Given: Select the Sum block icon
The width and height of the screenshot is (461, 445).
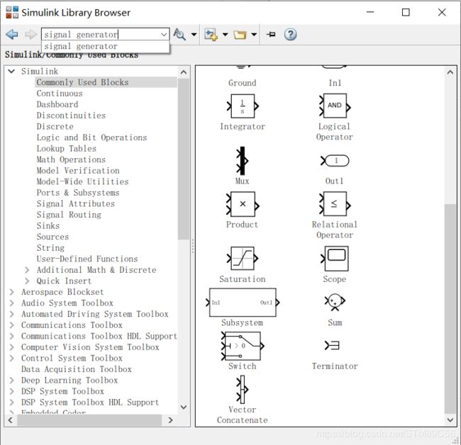Looking at the screenshot, I should click(335, 302).
